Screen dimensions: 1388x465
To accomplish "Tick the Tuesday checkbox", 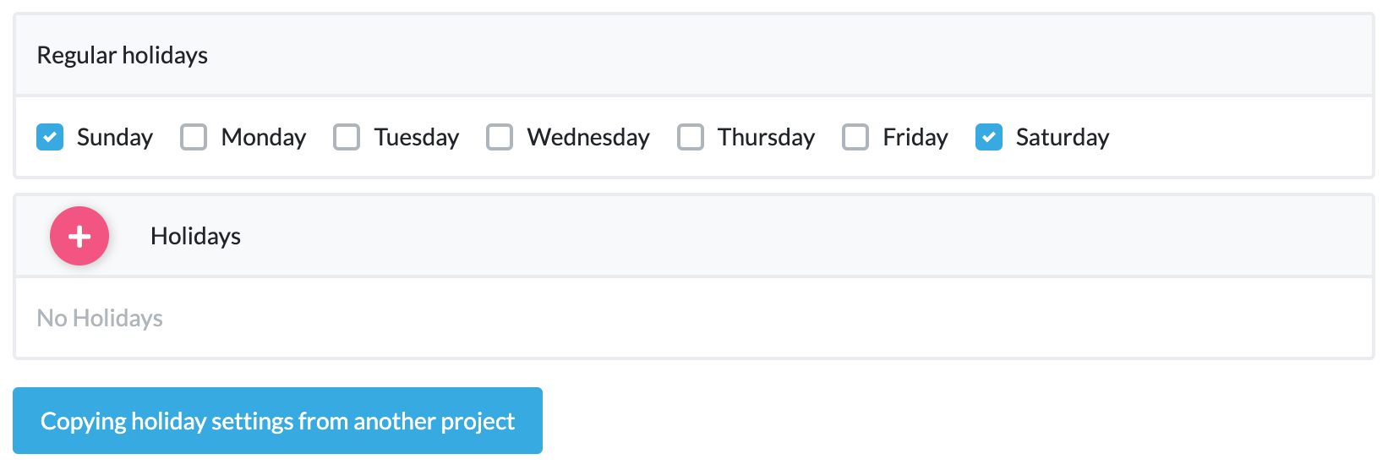I will click(347, 137).
